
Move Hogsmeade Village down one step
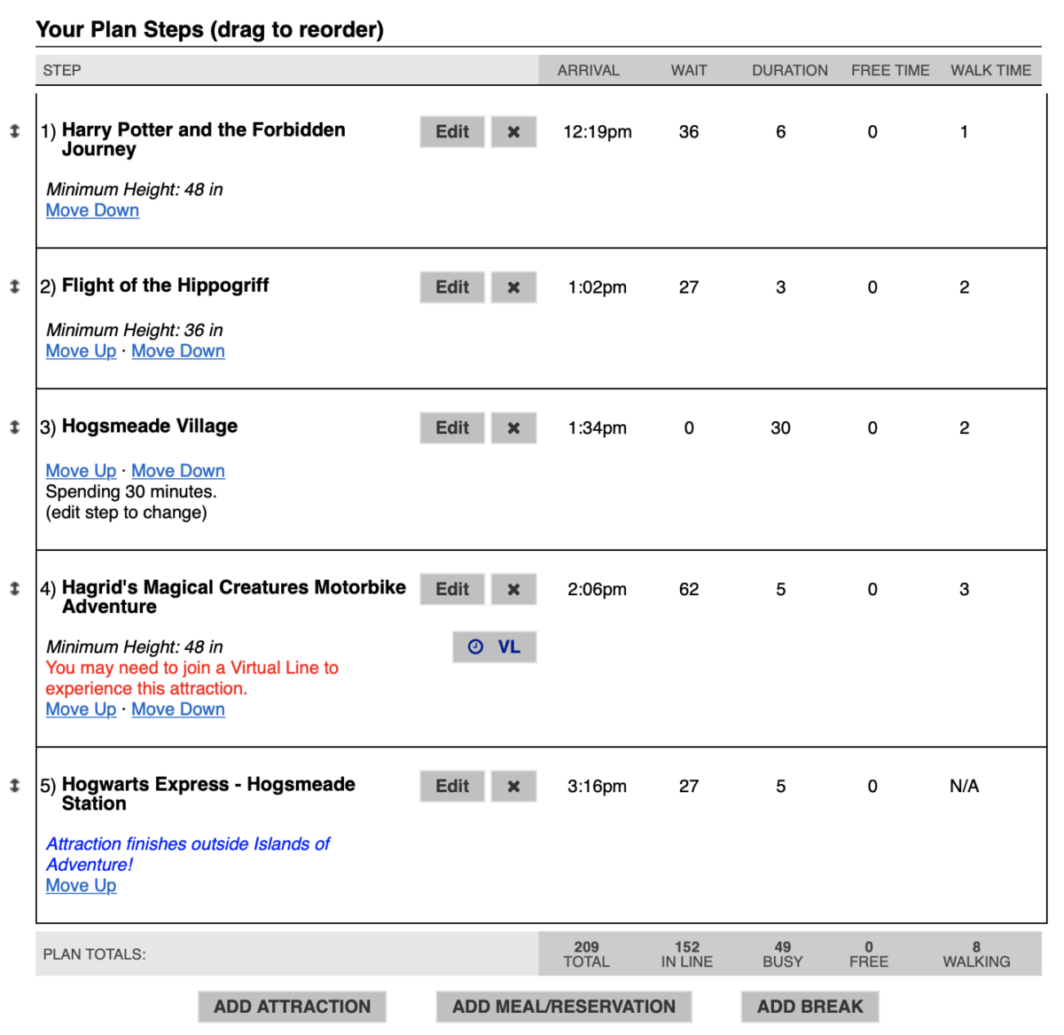pos(177,470)
